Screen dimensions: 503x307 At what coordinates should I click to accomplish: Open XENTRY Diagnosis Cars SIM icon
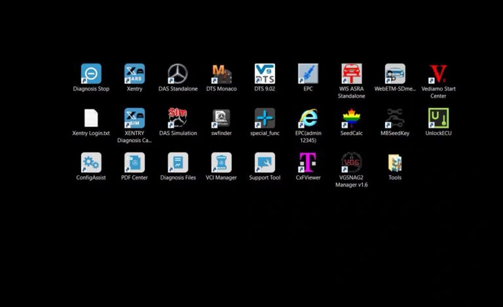tap(134, 118)
